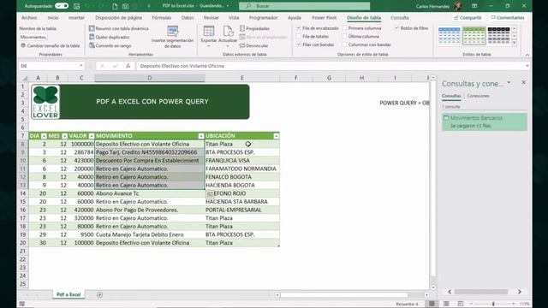Open Resumir con tabla dinámica
548x308 pixels.
(x=119, y=28)
